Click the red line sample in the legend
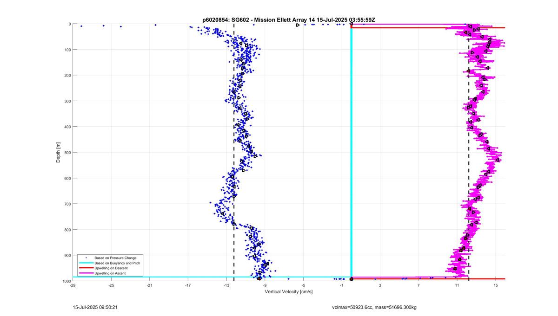This screenshot has width=558, height=316. click(x=86, y=268)
